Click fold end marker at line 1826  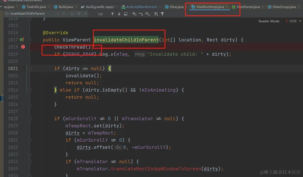(x=30, y=104)
